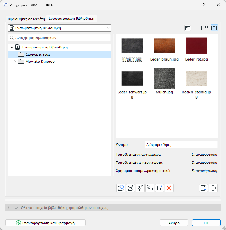Switch to Βιβλιοθήκες σε Μελέτη tab
The image size is (226, 230).
pyautogui.click(x=26, y=19)
